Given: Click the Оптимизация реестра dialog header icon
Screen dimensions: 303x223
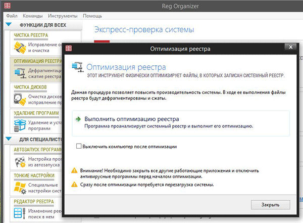Looking at the screenshot, I should tap(78, 67).
